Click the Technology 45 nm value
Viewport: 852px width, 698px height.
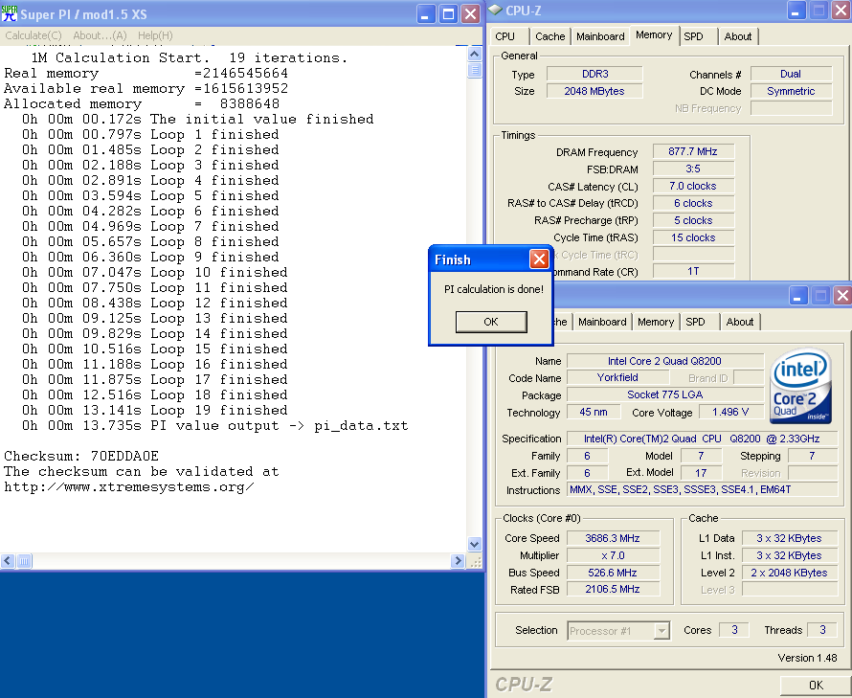[594, 412]
